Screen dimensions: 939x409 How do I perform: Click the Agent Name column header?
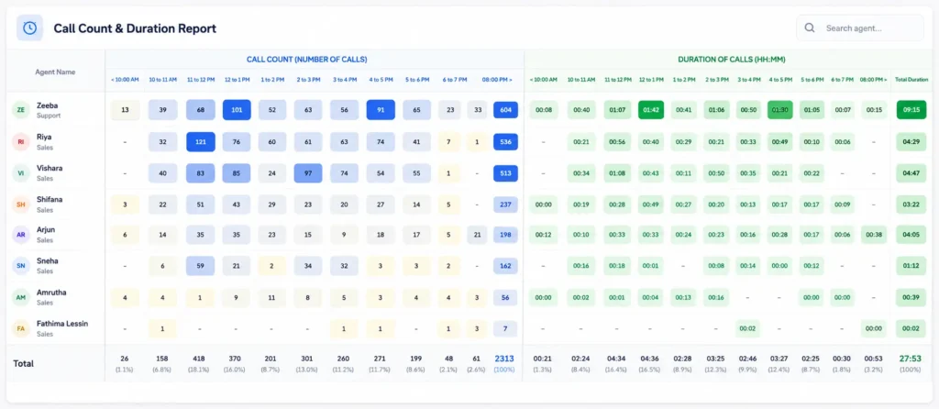pos(55,72)
